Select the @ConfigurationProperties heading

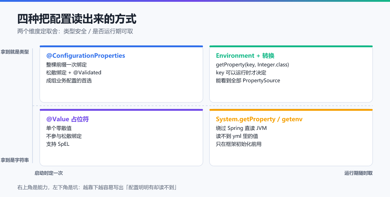(86, 56)
